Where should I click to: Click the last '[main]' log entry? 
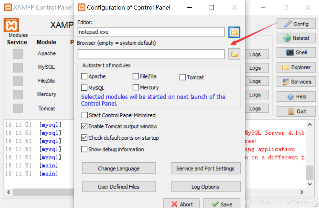(x=49, y=173)
